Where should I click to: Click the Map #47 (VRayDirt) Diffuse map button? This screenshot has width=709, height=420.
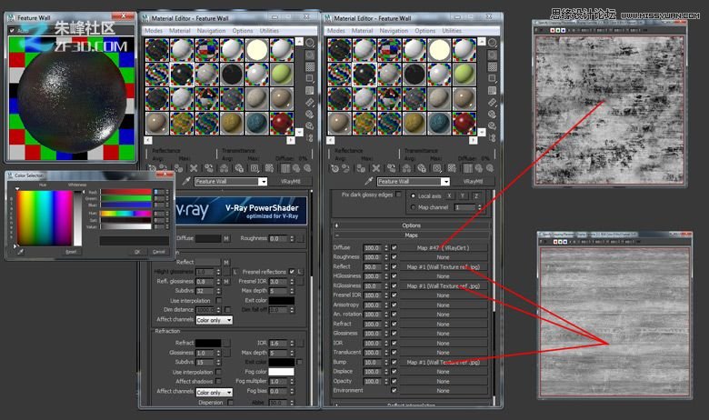444,248
